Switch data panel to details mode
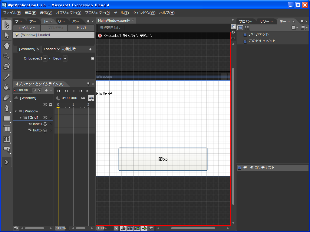Viewport: 310px width, 232px height. pyautogui.click(x=247, y=28)
